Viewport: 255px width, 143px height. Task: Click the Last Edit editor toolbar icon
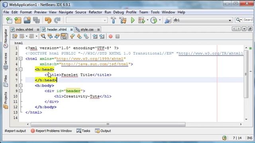(15, 36)
